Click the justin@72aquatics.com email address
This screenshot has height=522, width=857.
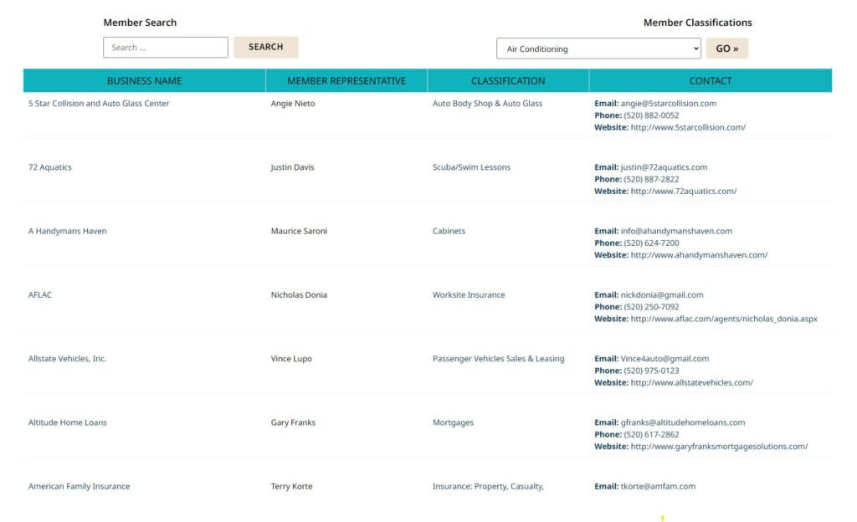coord(664,167)
